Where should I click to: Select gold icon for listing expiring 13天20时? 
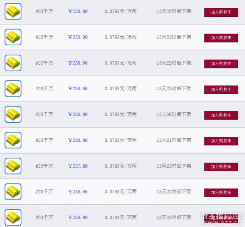pyautogui.click(x=13, y=114)
